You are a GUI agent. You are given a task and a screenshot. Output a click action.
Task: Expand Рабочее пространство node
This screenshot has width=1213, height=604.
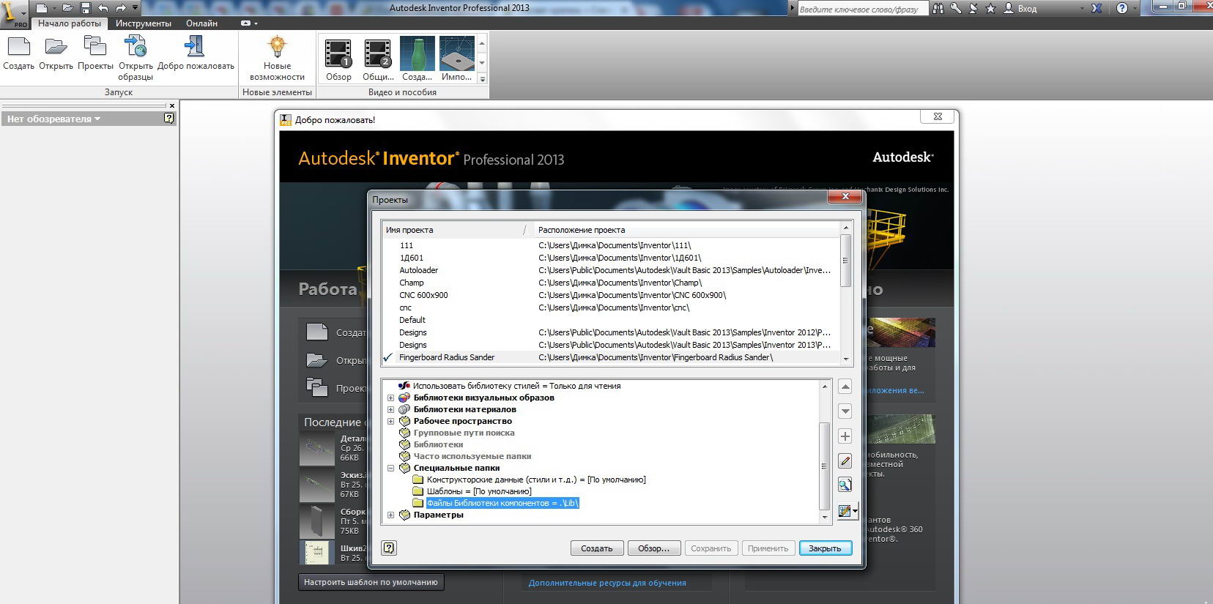[390, 422]
